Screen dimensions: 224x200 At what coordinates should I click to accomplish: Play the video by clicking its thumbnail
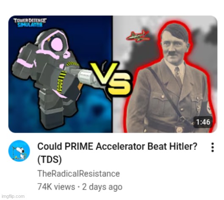(113, 74)
